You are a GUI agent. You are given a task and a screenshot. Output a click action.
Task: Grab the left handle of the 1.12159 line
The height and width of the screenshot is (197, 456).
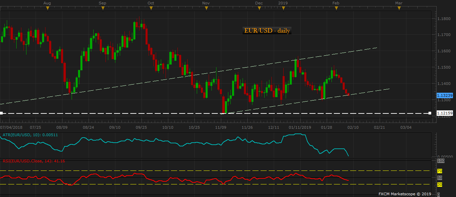pos(1,113)
